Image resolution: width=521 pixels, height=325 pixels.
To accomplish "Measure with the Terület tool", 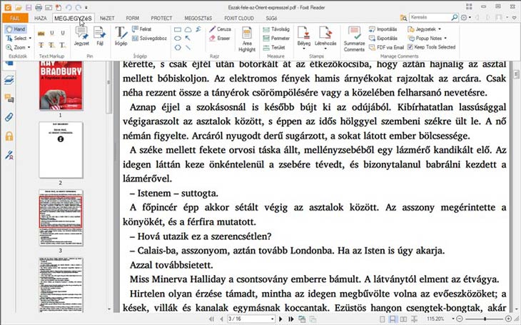I will [274, 47].
